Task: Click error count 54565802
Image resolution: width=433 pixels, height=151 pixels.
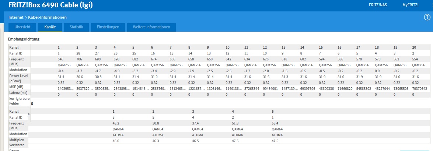Action: coord(364,89)
